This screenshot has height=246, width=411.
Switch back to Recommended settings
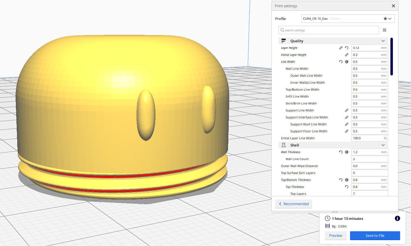[x=294, y=204]
